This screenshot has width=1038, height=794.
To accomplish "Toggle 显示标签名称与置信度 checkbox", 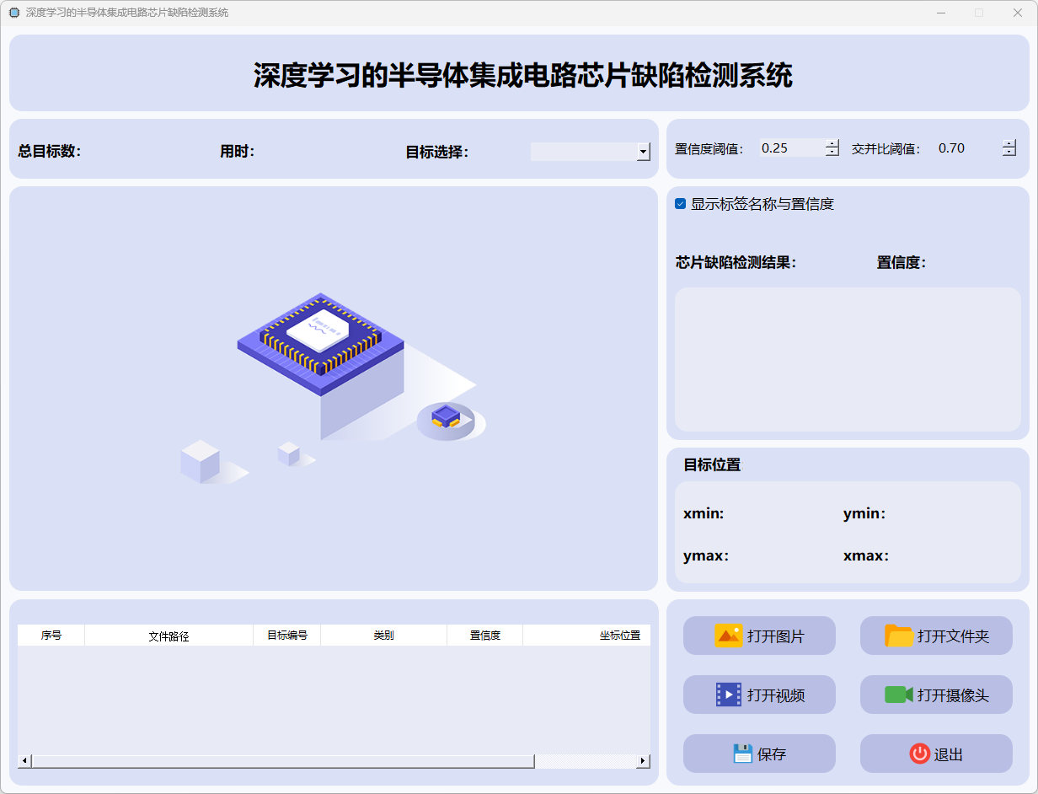I will (681, 204).
